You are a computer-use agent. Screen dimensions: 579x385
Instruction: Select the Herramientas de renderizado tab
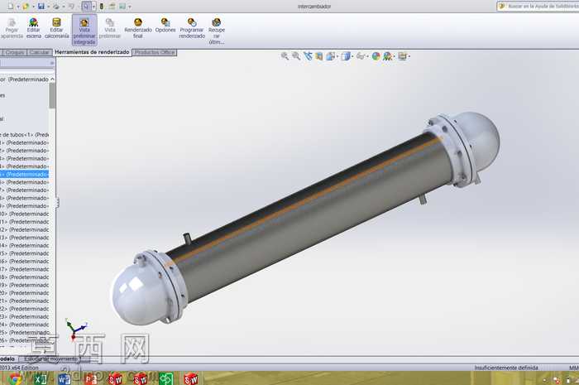[92, 52]
